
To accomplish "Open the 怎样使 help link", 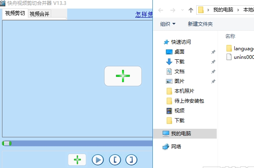I will [144, 14].
